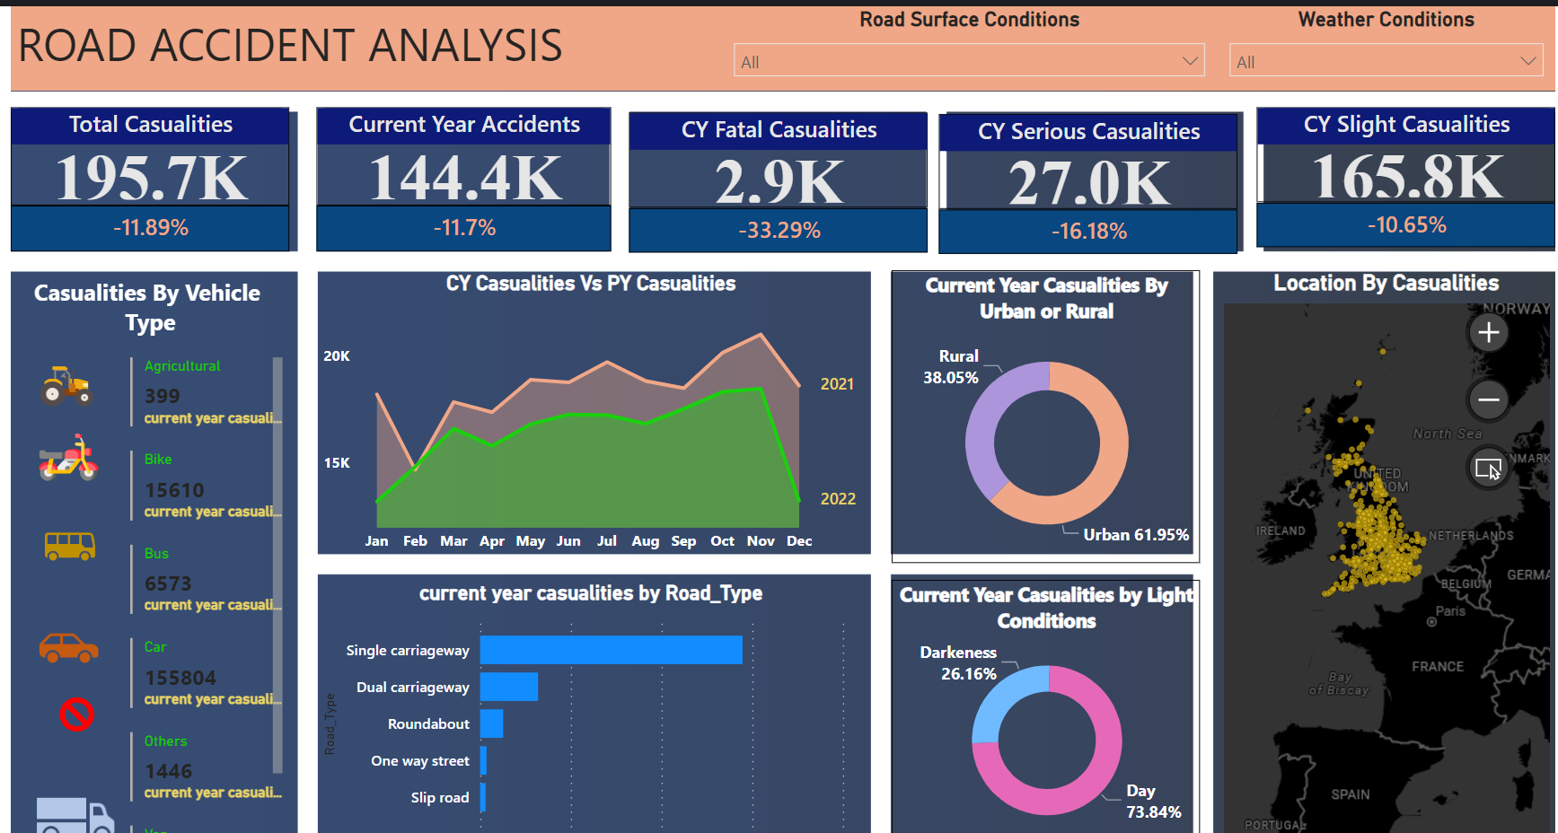Click the red motorbike icon
1558x833 pixels.
click(x=68, y=459)
